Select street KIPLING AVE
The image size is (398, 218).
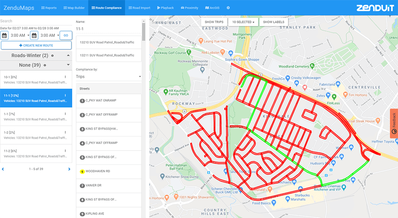pos(109,214)
